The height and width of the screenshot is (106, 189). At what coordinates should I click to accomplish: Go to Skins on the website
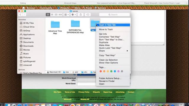pyautogui.click(x=76, y=8)
